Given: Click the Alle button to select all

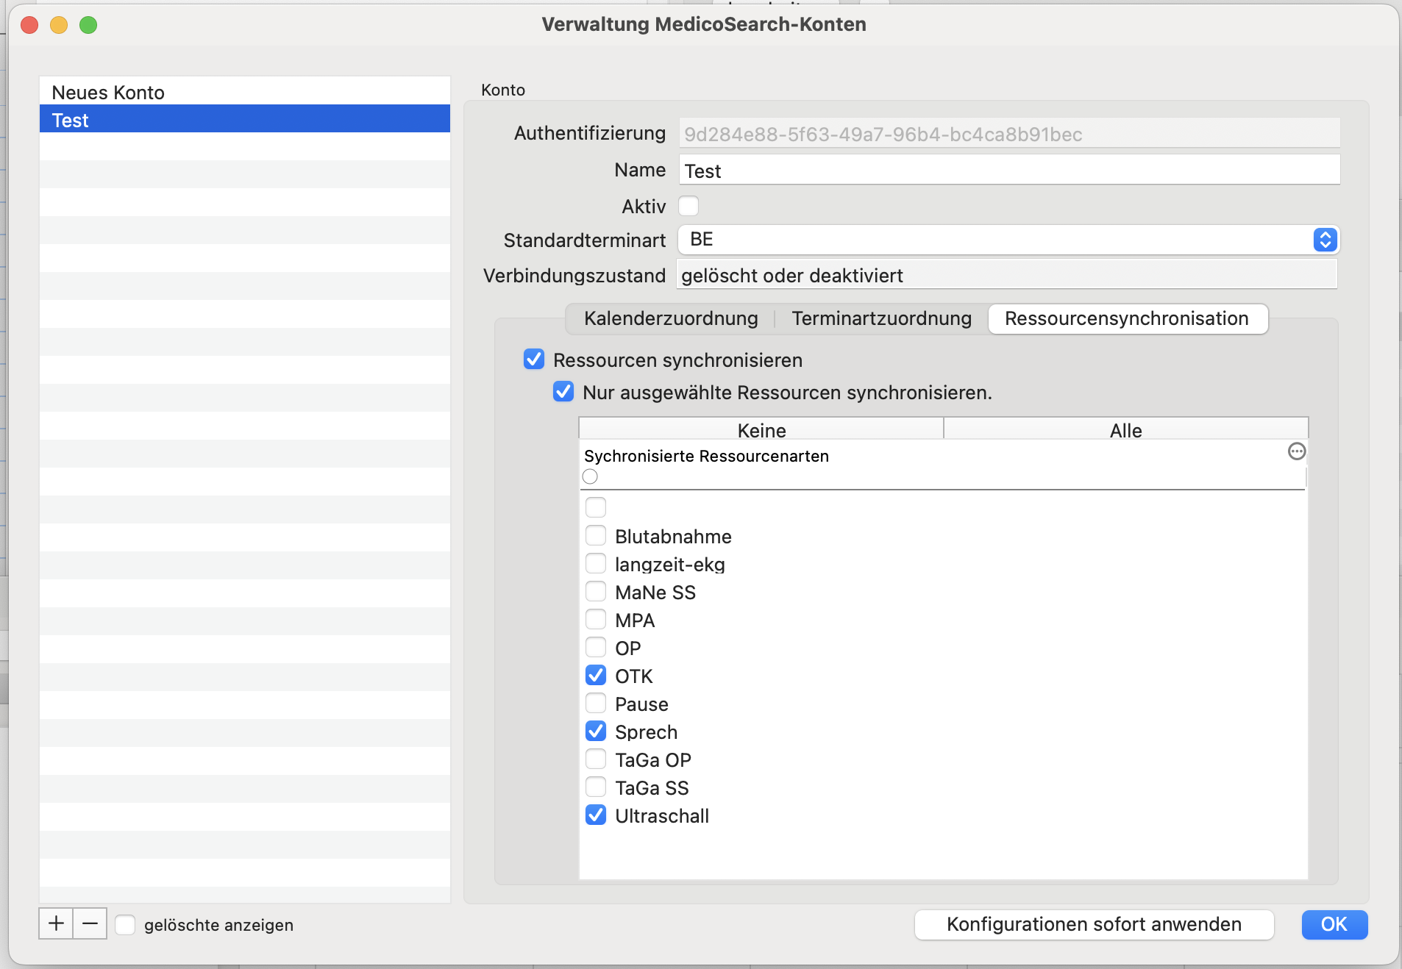Looking at the screenshot, I should tap(1125, 429).
